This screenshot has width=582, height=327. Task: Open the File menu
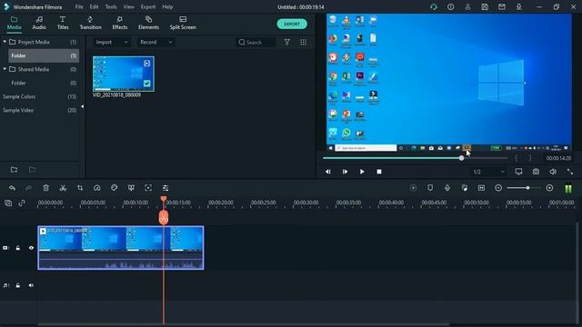coord(79,6)
